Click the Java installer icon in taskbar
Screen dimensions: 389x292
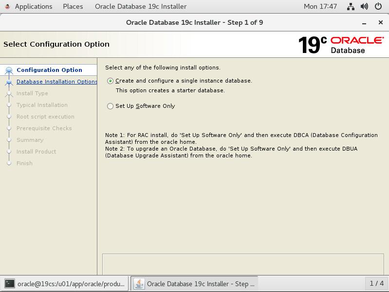[x=140, y=283]
